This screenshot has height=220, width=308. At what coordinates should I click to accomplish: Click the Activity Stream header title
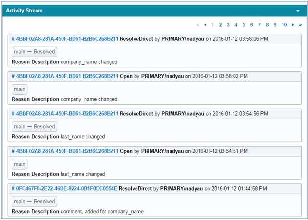(x=24, y=10)
